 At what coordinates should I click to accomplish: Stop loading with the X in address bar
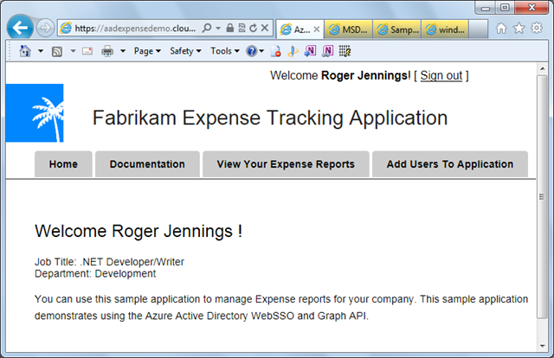[x=265, y=28]
